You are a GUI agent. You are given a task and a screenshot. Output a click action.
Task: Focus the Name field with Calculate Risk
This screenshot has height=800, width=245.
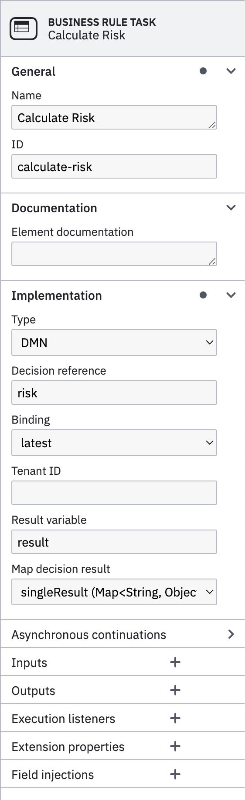click(114, 117)
